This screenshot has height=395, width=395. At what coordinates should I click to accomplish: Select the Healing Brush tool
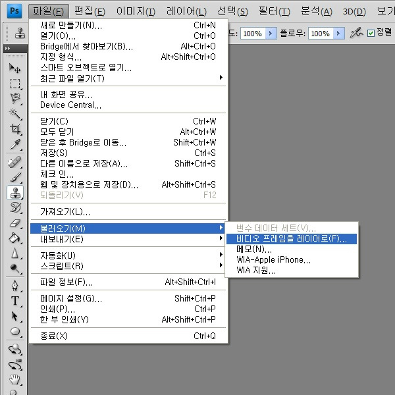[15, 162]
